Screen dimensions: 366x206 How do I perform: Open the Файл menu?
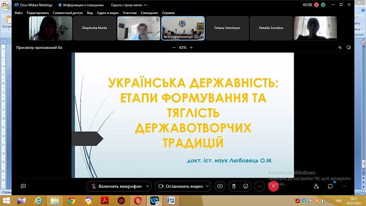[x=19, y=13]
